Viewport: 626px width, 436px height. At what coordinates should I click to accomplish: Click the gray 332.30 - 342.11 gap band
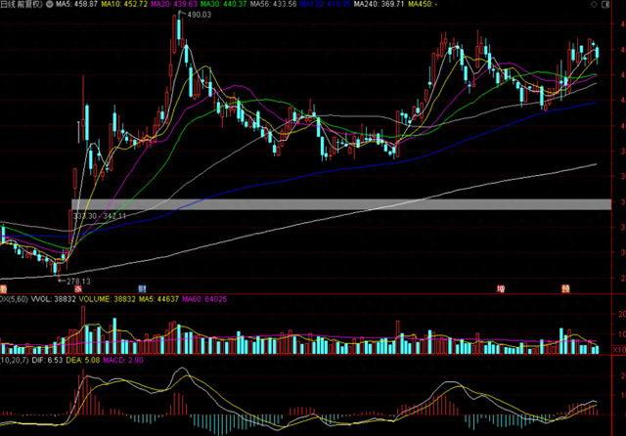click(x=341, y=204)
